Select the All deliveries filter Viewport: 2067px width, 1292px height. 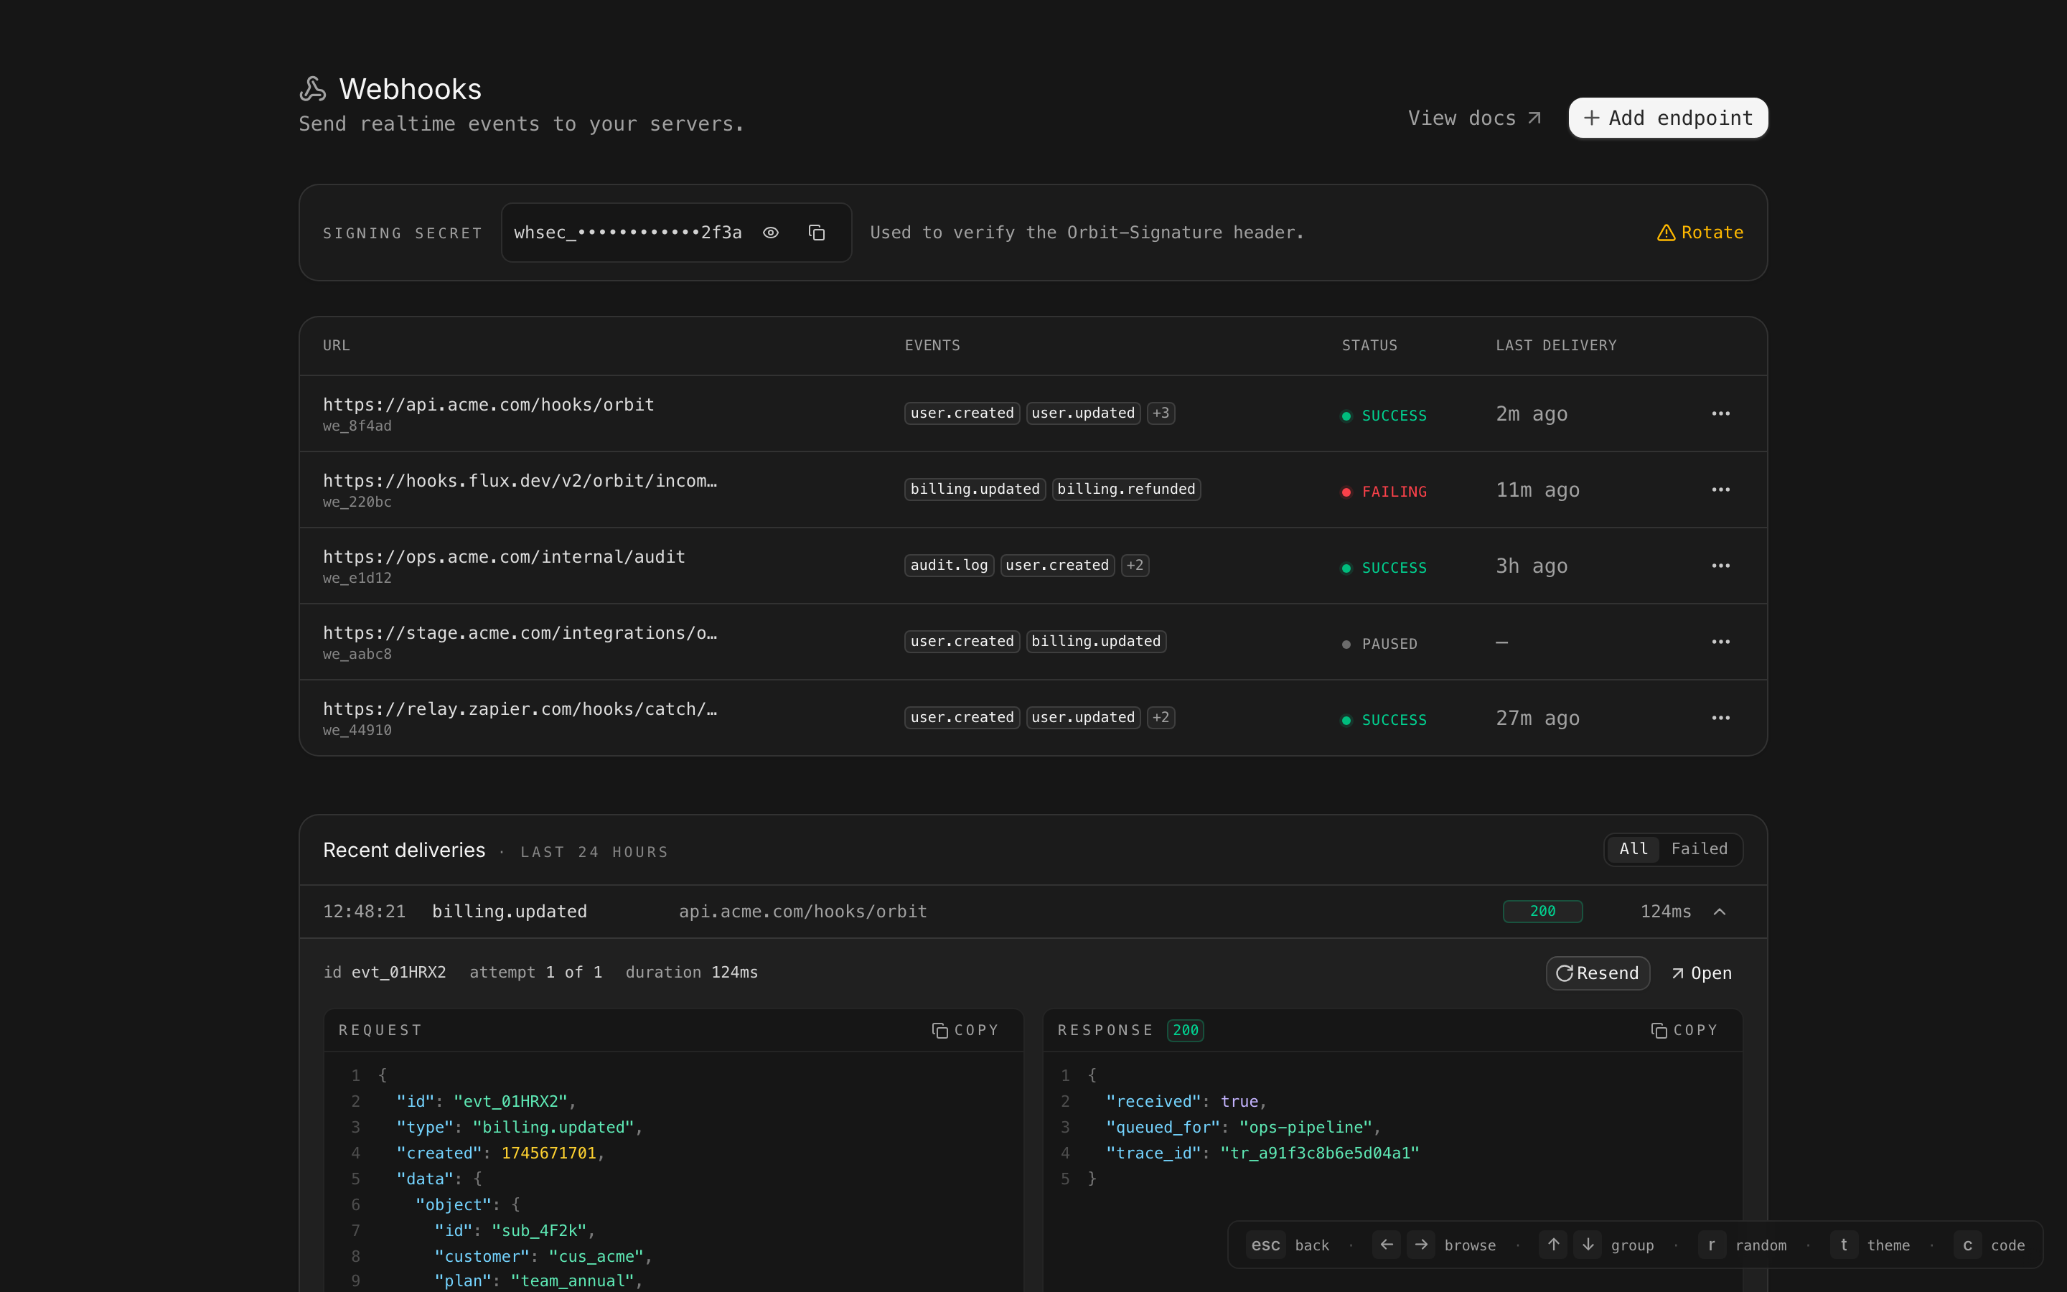(1633, 848)
